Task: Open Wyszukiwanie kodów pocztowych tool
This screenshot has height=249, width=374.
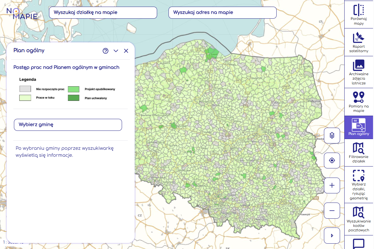Action: tap(359, 219)
